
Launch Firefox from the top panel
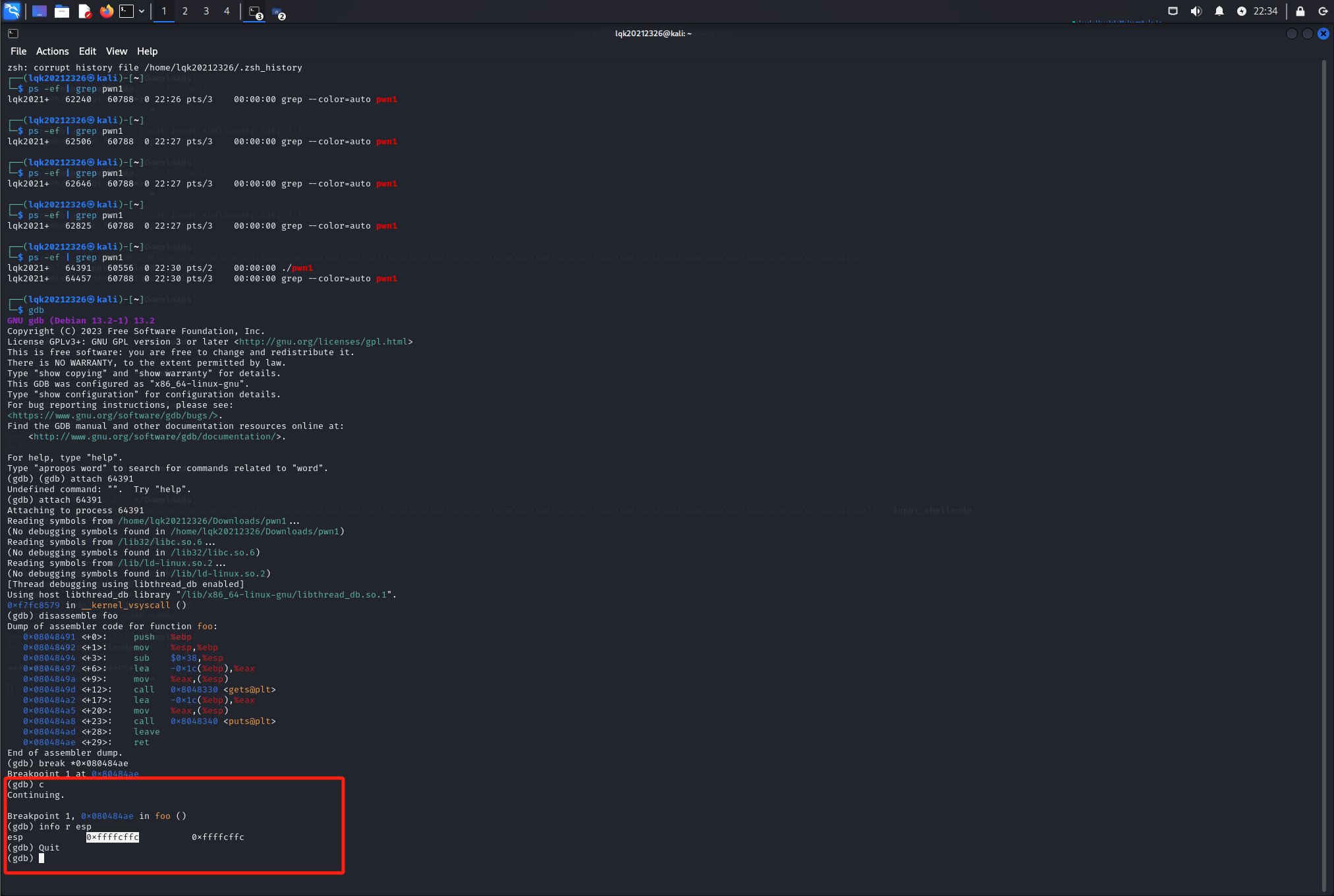click(106, 11)
